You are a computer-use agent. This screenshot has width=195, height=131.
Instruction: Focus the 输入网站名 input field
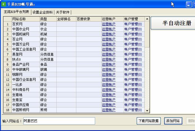[59, 121]
